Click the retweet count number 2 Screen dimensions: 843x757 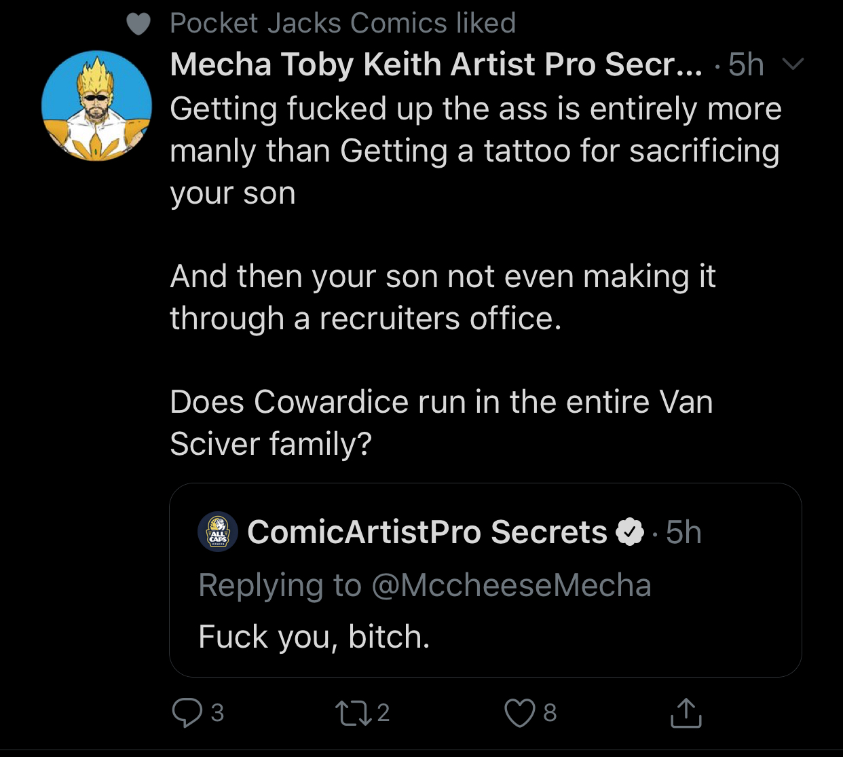point(383,712)
